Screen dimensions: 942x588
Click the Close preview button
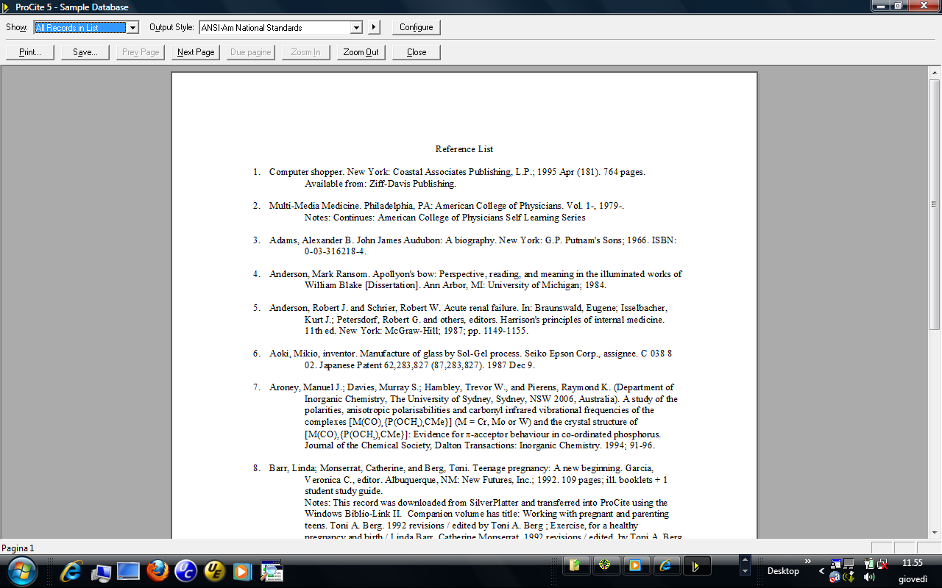tap(417, 52)
